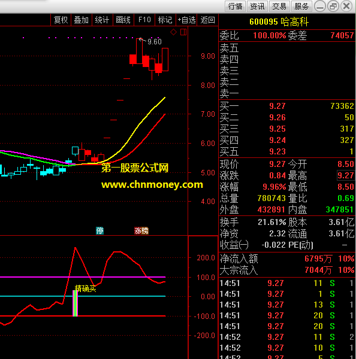Click the 买一 volume 73362
Viewport: 356px width, 359px height.
coord(342,106)
